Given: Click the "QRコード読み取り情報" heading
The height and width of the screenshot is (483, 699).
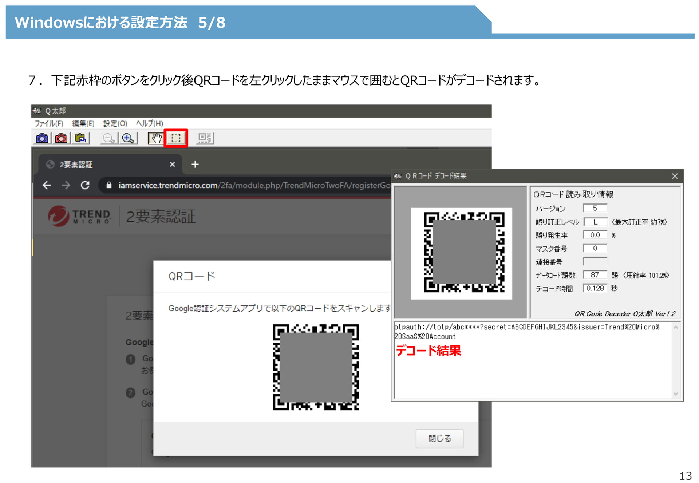Looking at the screenshot, I should click(573, 194).
